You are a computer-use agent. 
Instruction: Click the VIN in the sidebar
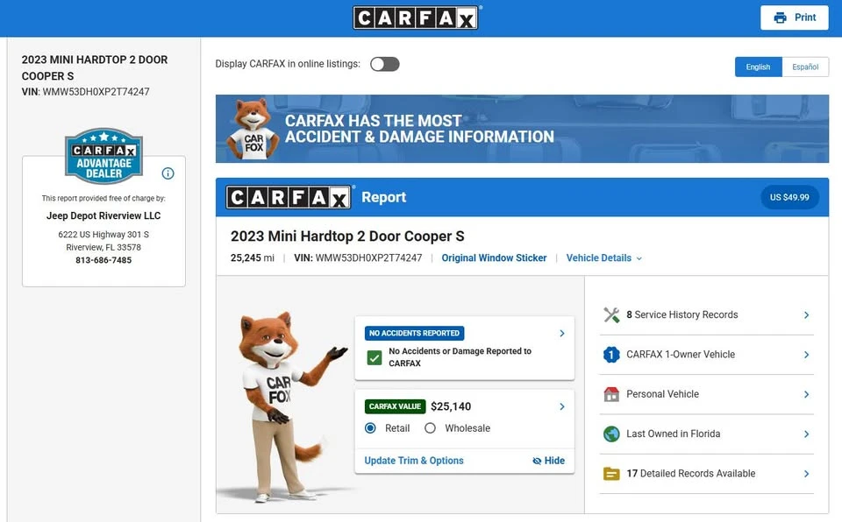[x=85, y=92]
